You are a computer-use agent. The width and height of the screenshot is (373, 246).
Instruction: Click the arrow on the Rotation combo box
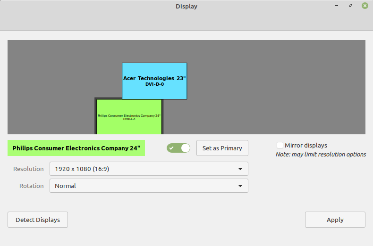(x=240, y=186)
